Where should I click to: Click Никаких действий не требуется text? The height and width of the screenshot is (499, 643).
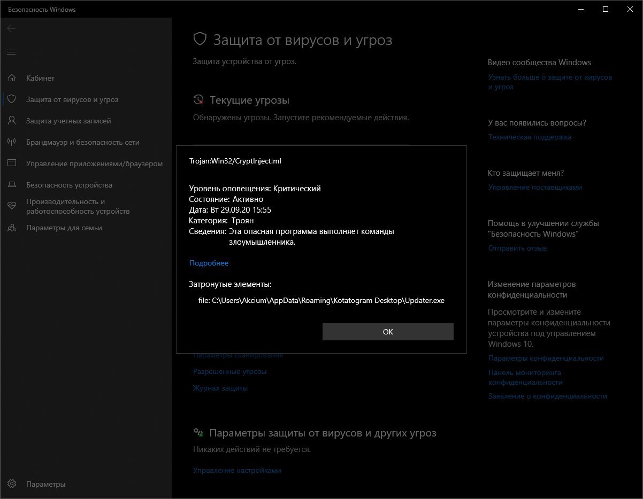point(252,449)
